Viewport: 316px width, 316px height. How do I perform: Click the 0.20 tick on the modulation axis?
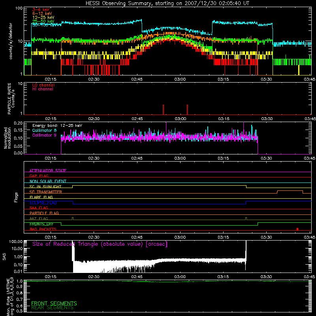coord(18,123)
